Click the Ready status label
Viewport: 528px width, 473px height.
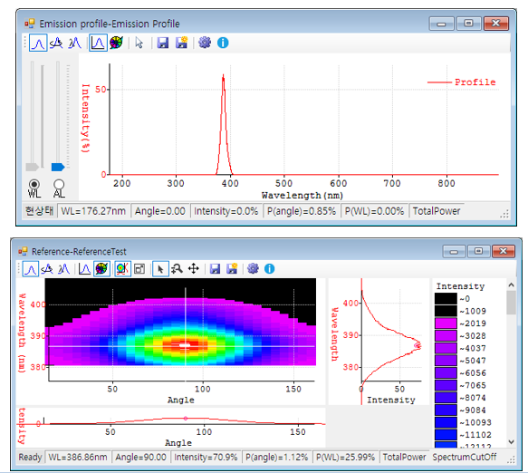pos(30,458)
